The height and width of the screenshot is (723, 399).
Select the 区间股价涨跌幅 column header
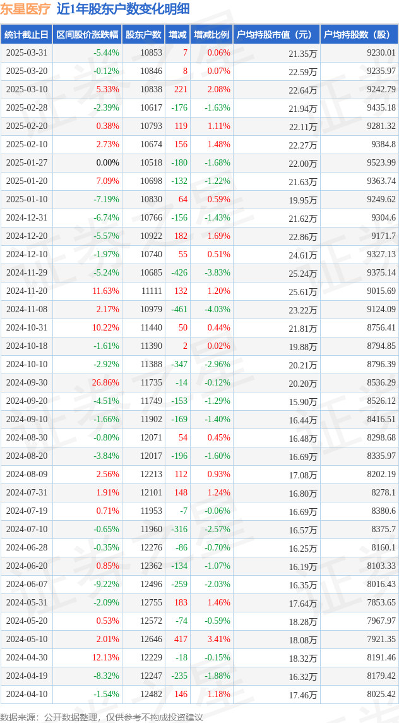[87, 35]
